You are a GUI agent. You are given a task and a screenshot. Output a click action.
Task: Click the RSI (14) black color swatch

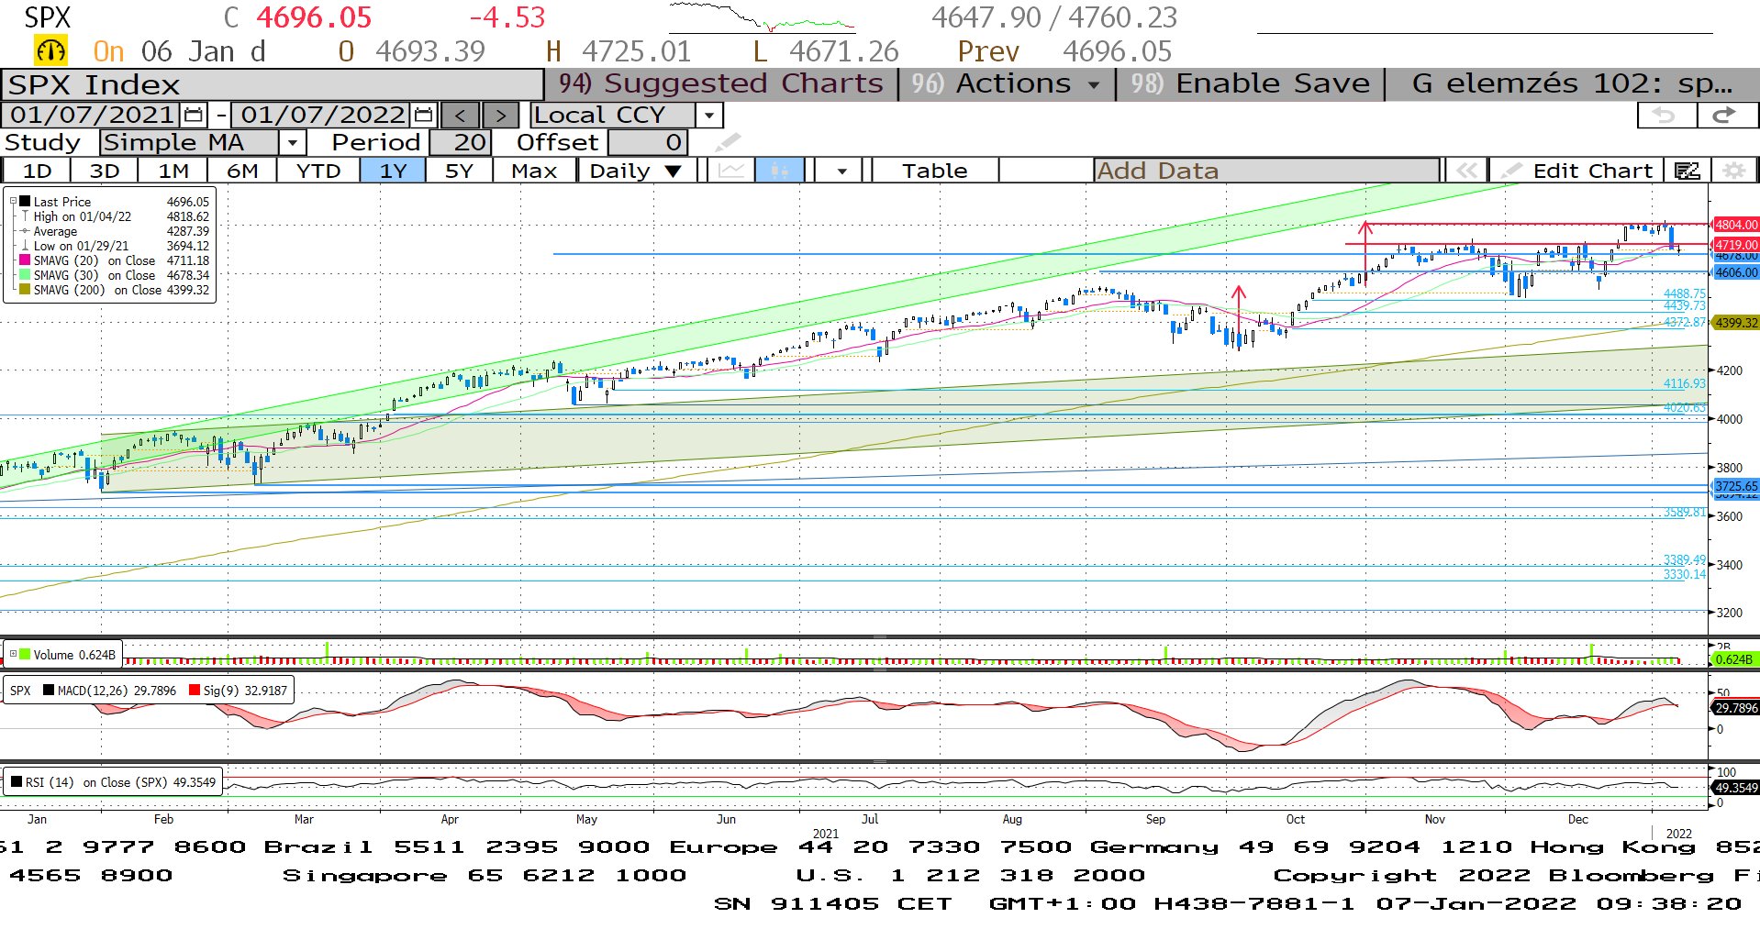coord(17,782)
